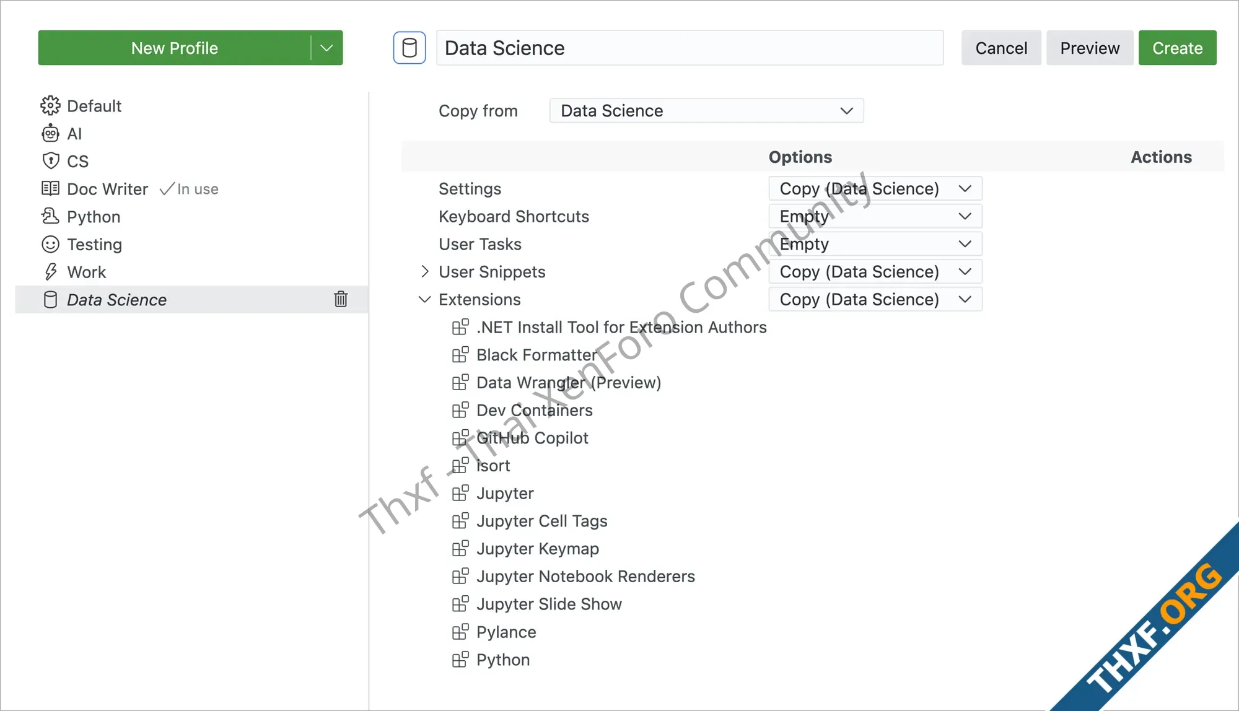Screen dimensions: 1239x711
Task: Click the New Profile button
Action: (175, 48)
